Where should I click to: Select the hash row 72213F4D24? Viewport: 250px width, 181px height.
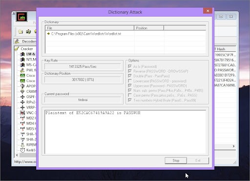(225, 80)
